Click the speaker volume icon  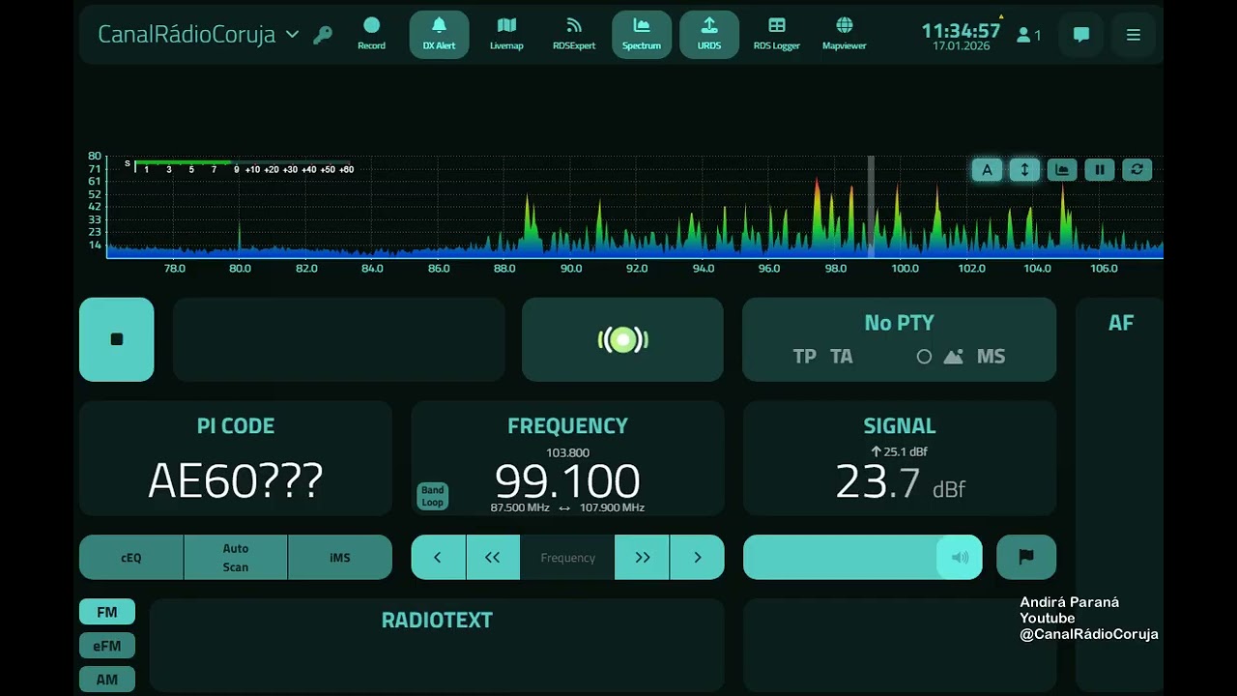click(960, 558)
